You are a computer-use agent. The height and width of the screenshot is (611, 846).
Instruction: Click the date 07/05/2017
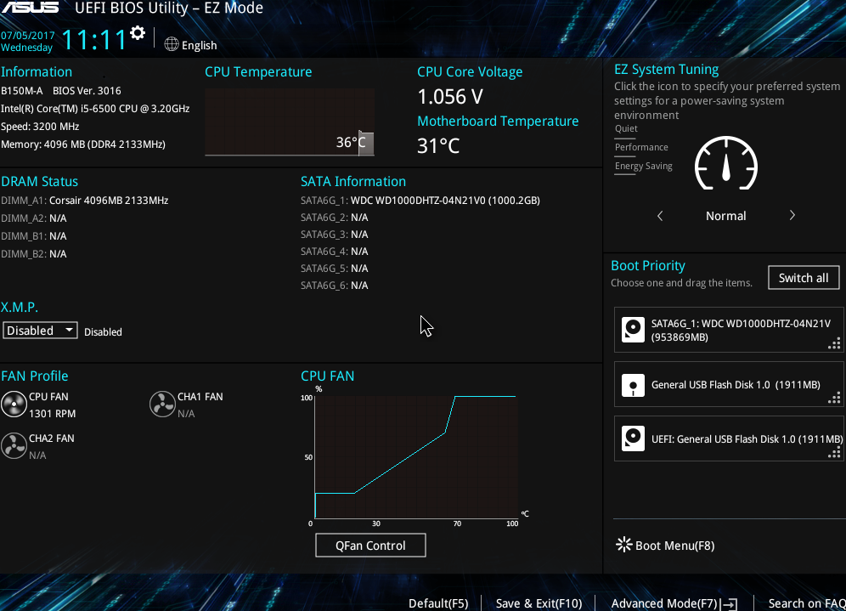(27, 36)
